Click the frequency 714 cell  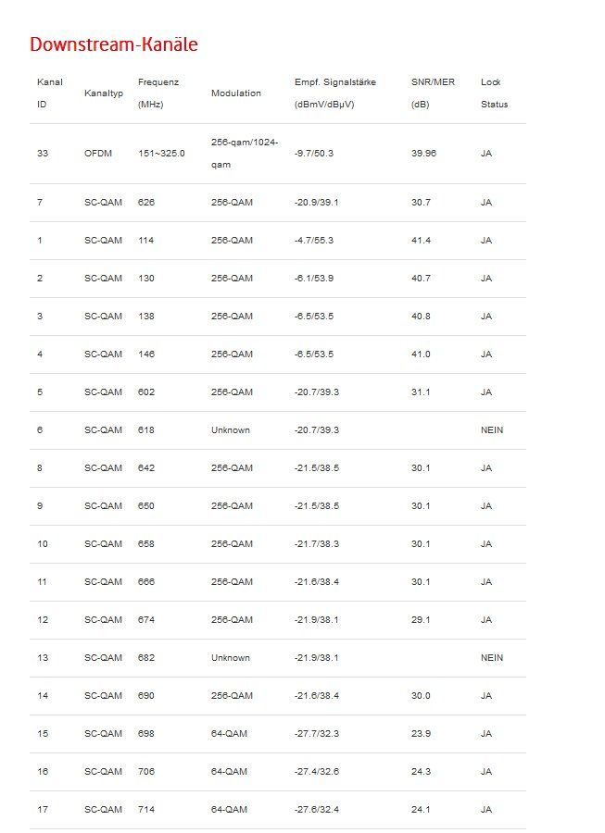[x=146, y=810]
